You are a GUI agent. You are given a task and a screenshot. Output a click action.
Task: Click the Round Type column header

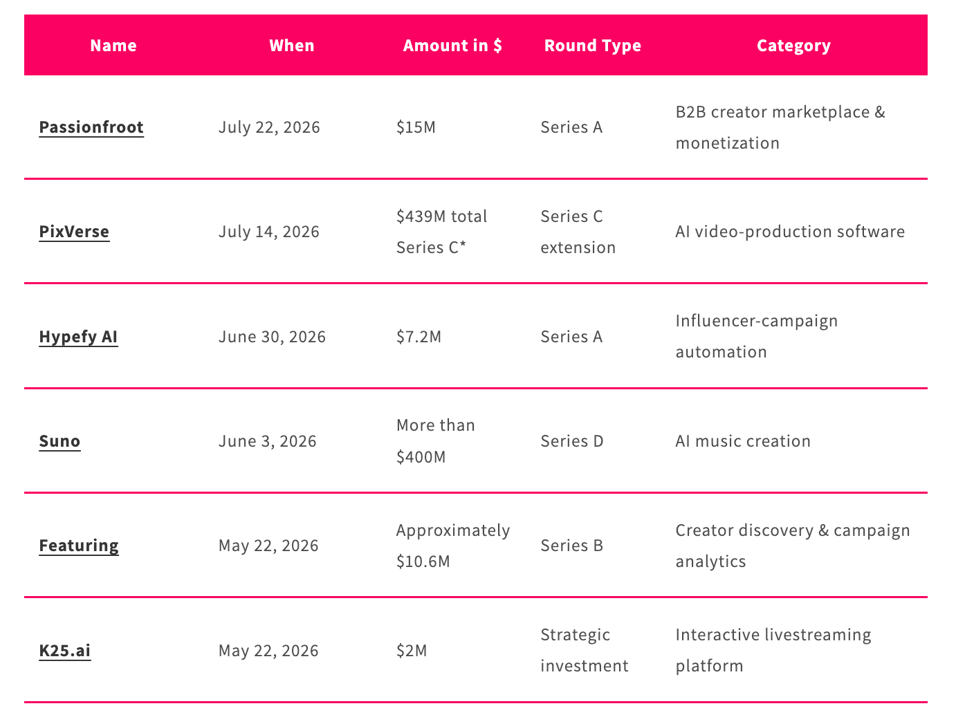click(593, 46)
